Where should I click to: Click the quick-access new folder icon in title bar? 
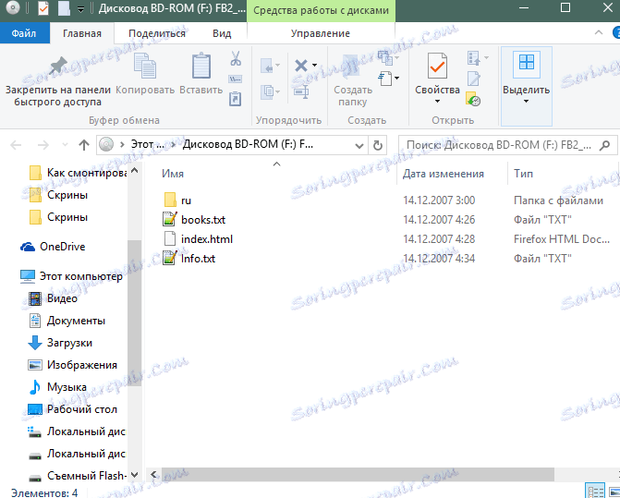click(x=64, y=8)
